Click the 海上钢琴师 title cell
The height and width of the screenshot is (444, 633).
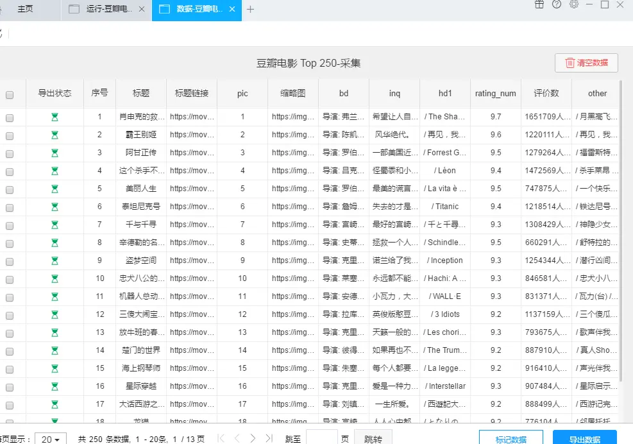click(141, 368)
